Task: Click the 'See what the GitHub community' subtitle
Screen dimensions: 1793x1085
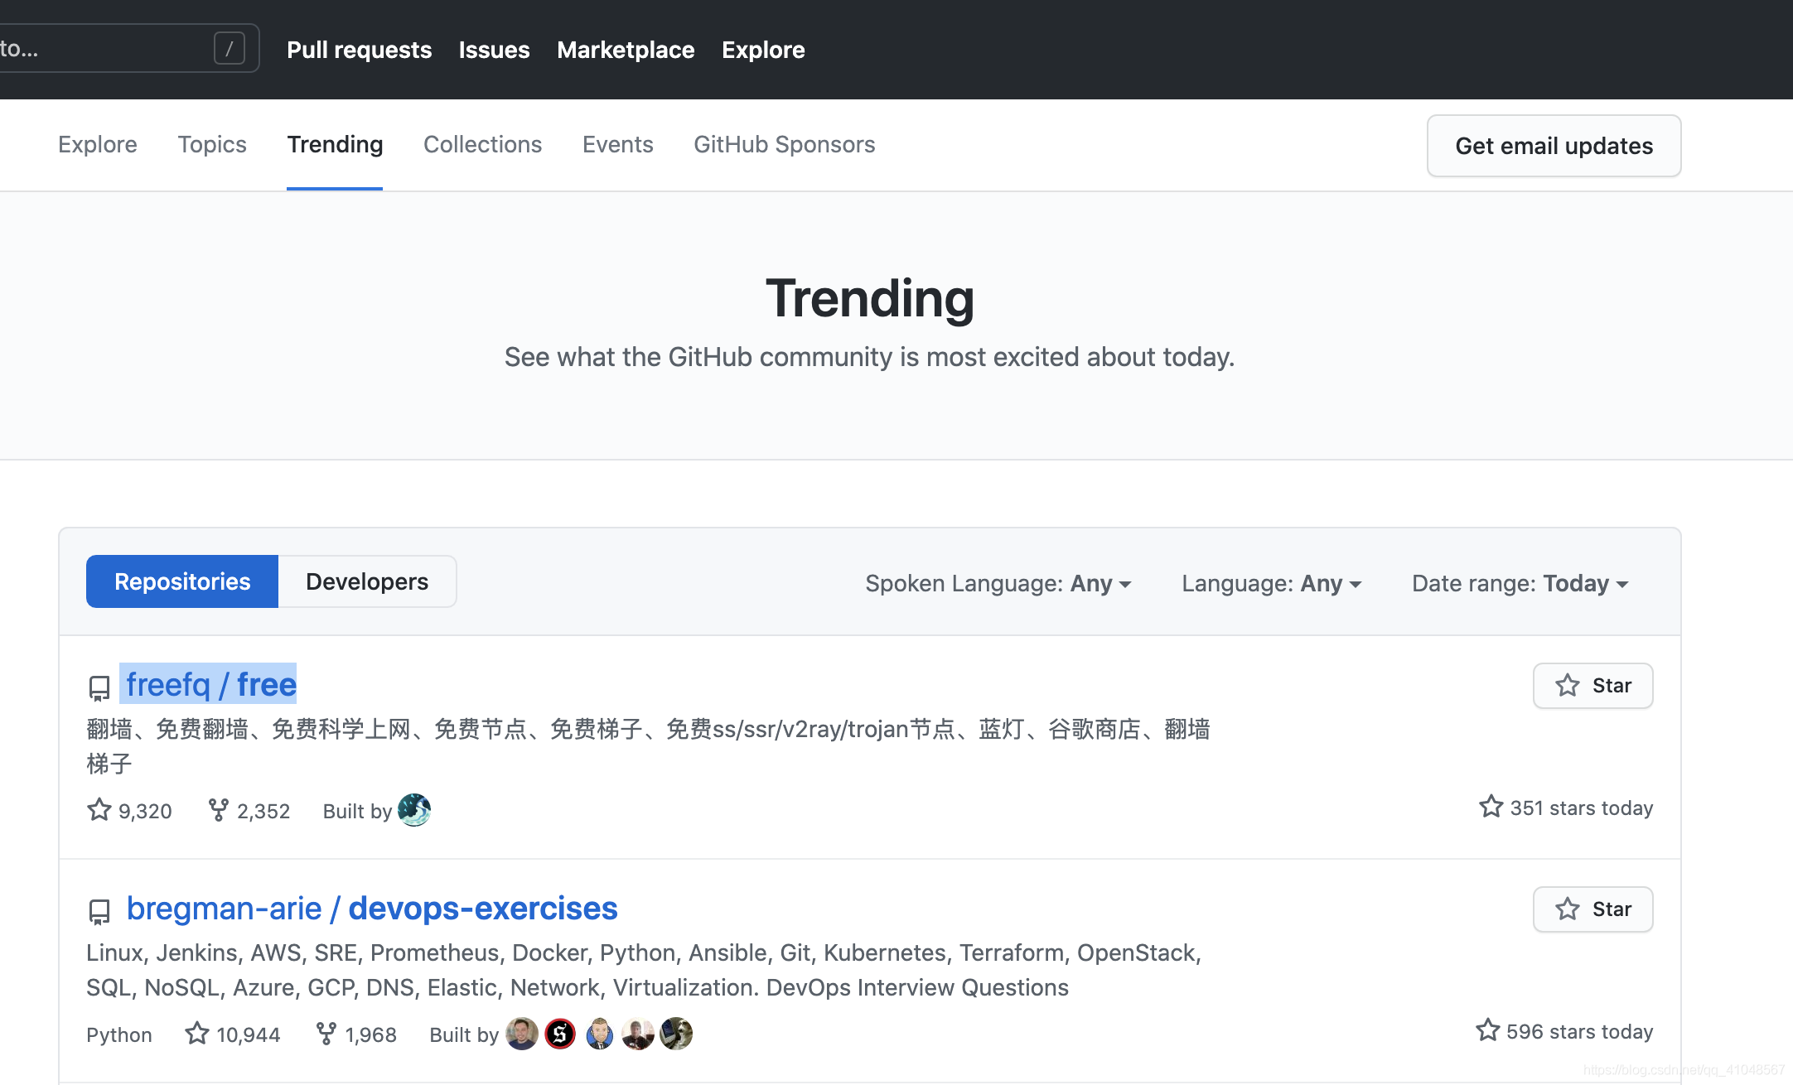Action: (870, 357)
